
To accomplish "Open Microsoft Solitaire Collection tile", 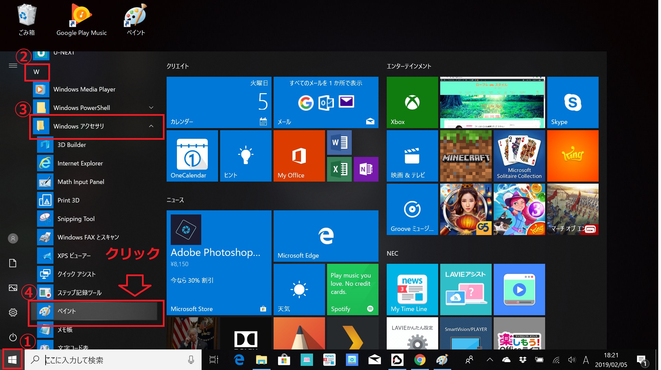I will [519, 156].
